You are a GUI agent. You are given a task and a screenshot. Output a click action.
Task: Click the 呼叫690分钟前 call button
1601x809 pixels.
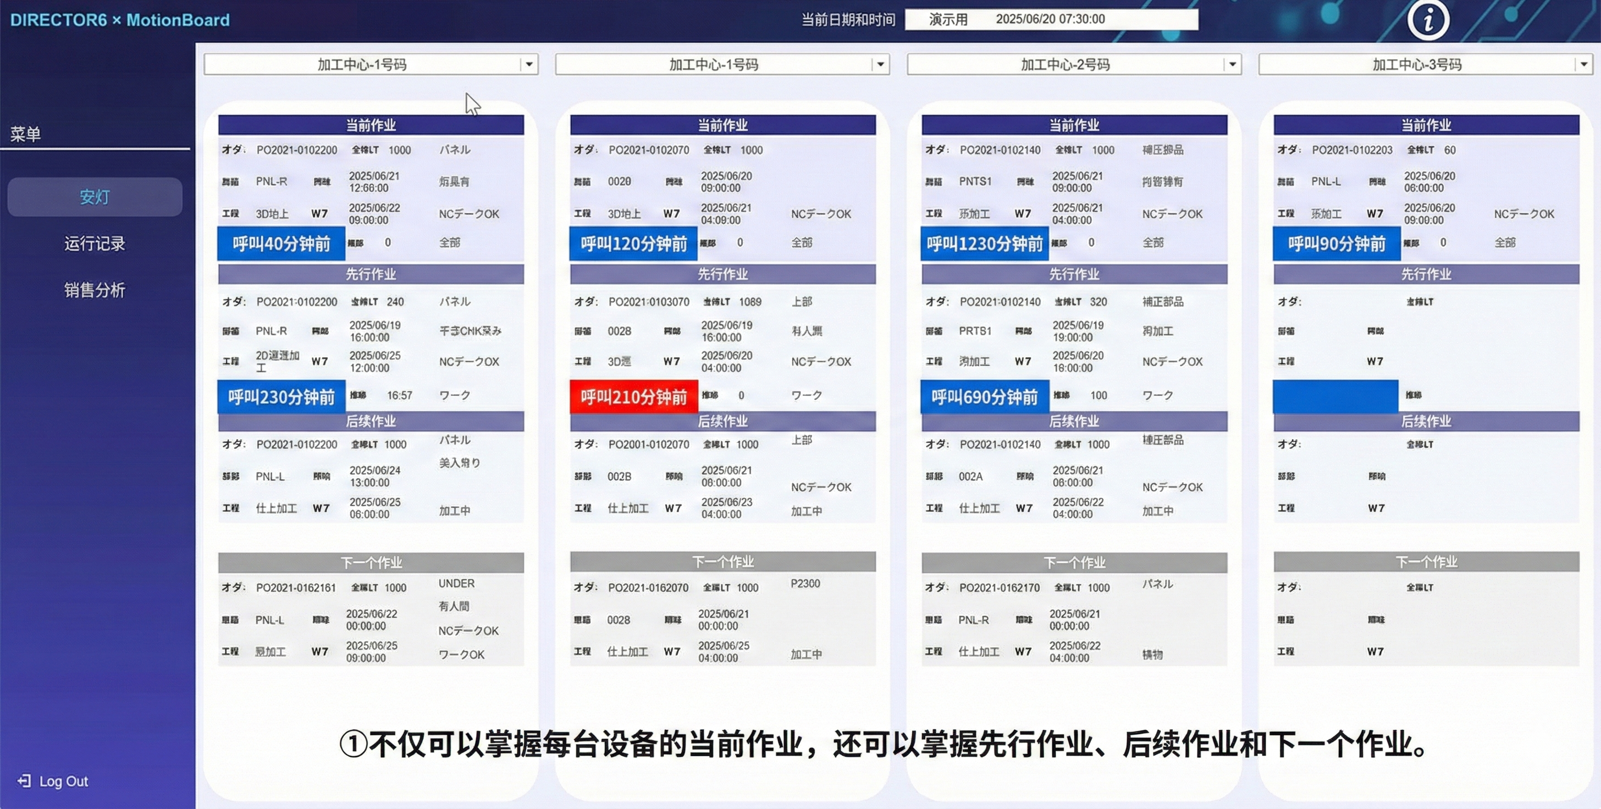[x=985, y=396]
